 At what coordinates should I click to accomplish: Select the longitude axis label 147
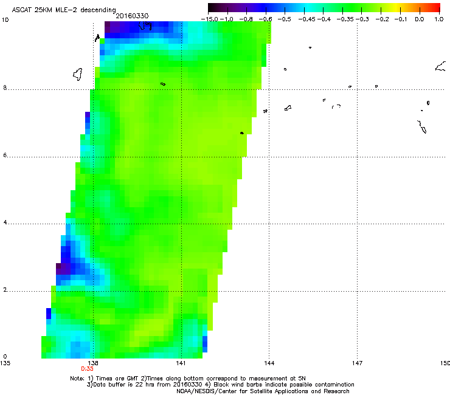pyautogui.click(x=358, y=363)
